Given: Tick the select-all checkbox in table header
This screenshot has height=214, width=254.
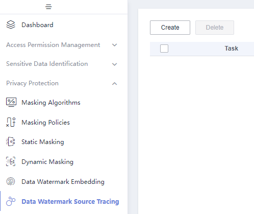Looking at the screenshot, I should pyautogui.click(x=164, y=49).
